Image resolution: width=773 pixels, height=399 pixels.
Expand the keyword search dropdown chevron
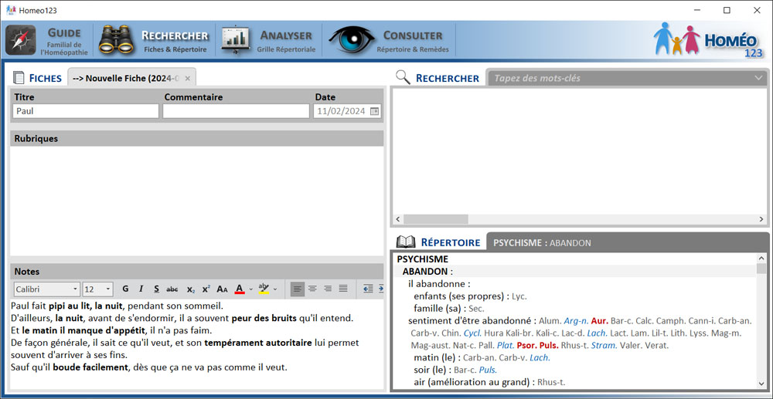(758, 78)
